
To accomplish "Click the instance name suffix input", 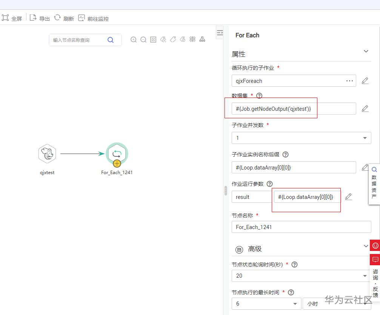I will (294, 167).
